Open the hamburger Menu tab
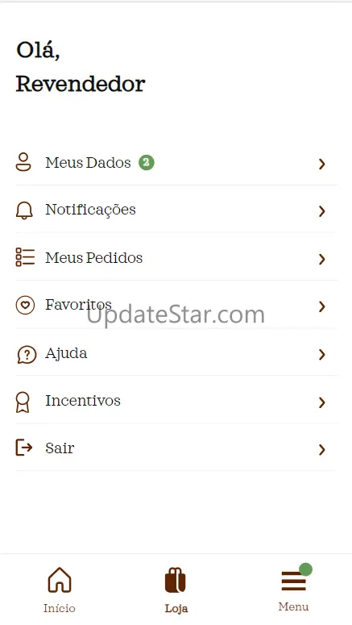Image resolution: width=352 pixels, height=625 pixels. pyautogui.click(x=294, y=588)
